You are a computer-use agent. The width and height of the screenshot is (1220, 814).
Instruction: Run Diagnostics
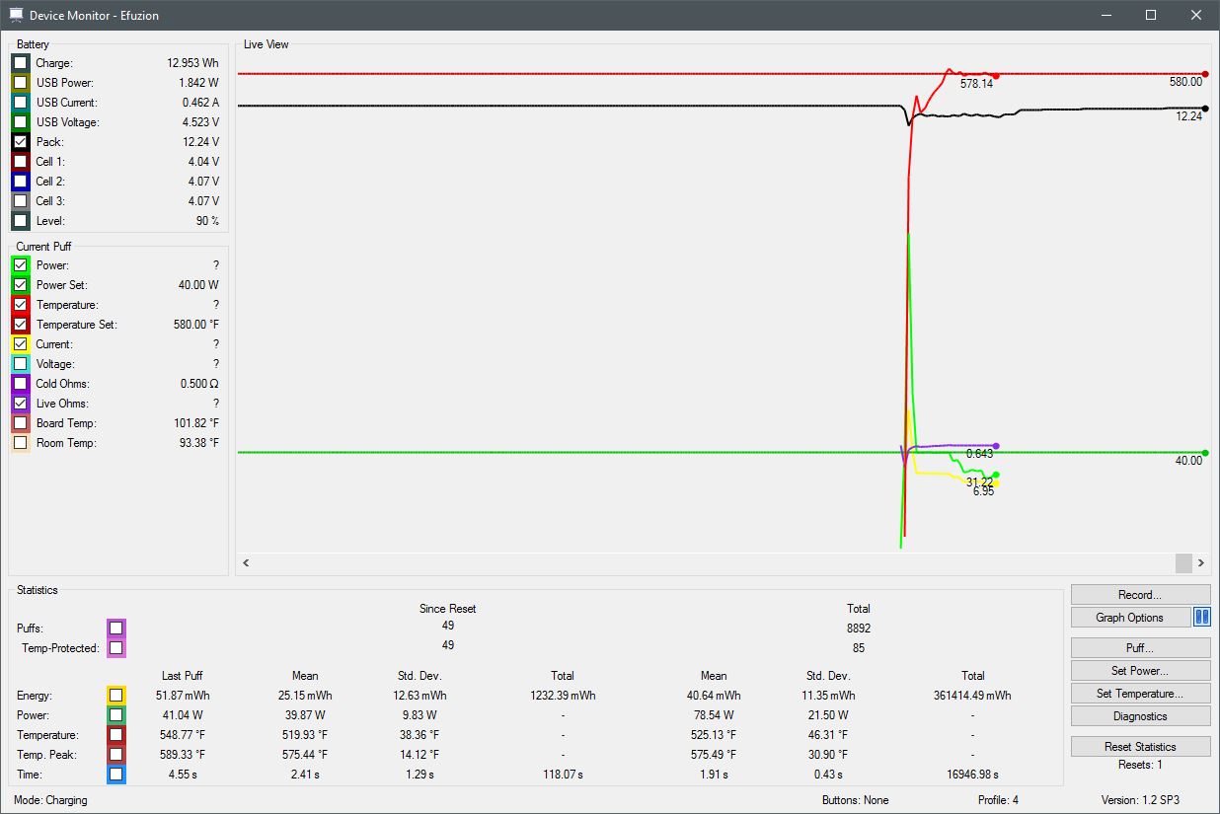1140,716
